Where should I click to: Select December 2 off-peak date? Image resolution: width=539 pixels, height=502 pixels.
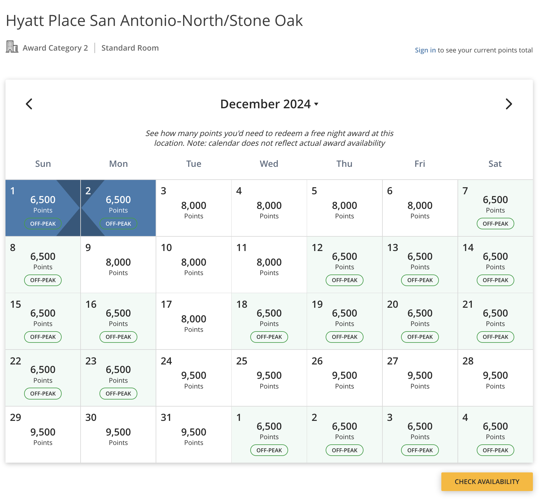coord(118,208)
